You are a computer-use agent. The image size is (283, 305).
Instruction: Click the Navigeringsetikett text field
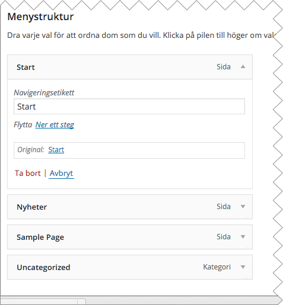(129, 107)
